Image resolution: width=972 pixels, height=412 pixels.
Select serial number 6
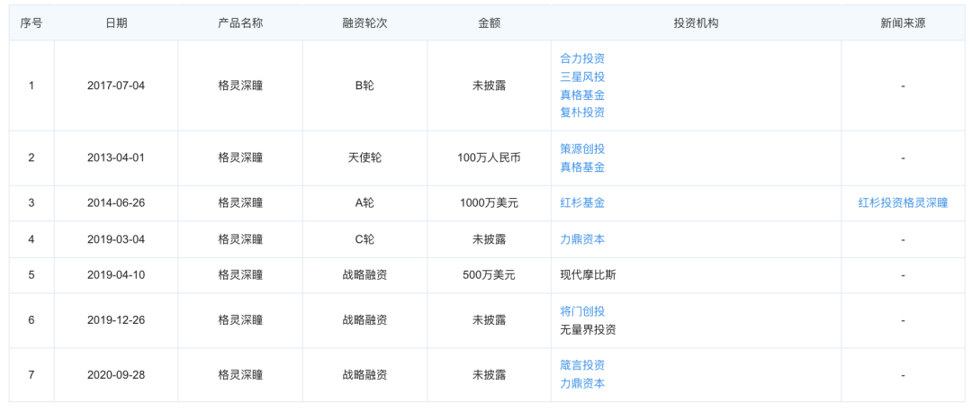click(x=31, y=320)
